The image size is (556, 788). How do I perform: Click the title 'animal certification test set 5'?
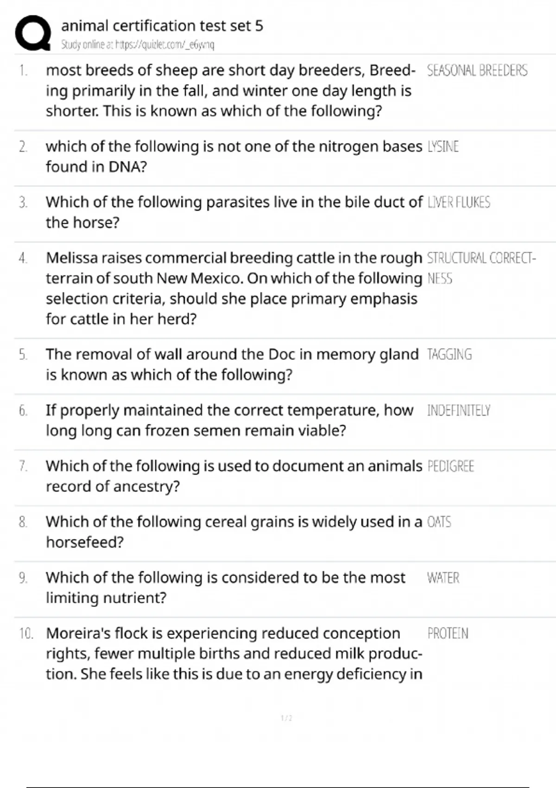(x=162, y=25)
